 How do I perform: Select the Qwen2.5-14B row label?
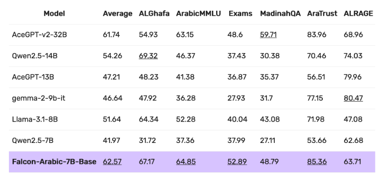coord(35,56)
